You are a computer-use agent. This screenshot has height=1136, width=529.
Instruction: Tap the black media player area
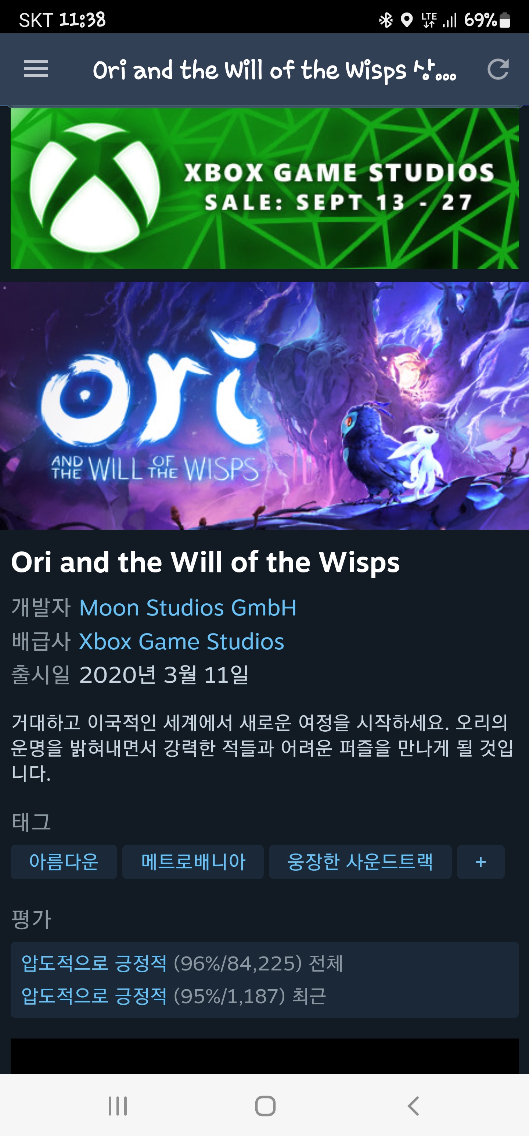tap(265, 1056)
